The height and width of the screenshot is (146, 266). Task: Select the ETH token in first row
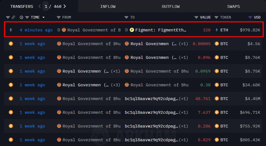click(x=224, y=30)
